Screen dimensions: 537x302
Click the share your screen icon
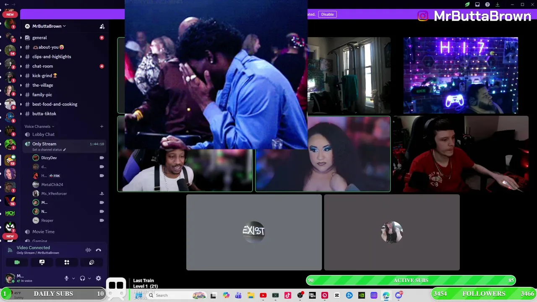42,262
